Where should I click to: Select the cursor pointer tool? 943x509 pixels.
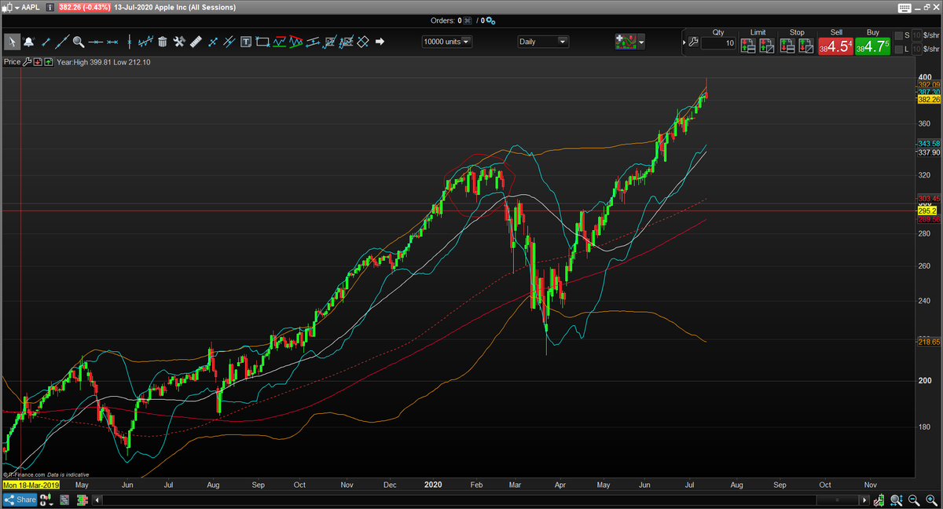tap(12, 42)
